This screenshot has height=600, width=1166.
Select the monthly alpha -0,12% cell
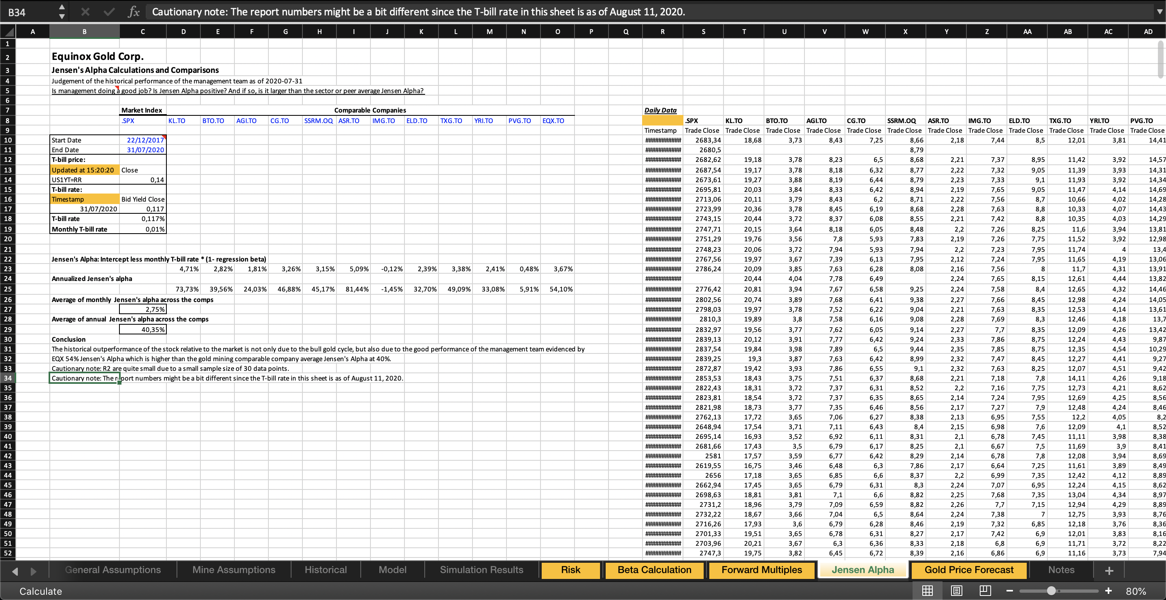[x=387, y=269]
